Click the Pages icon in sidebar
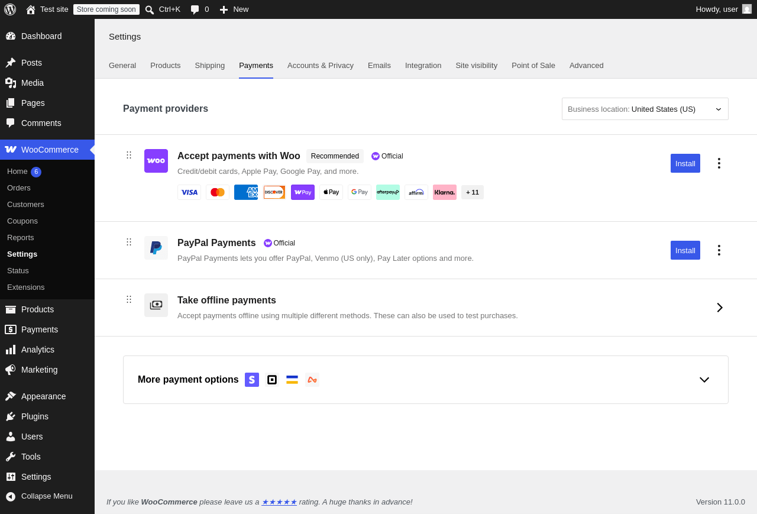This screenshot has height=514, width=757. click(x=11, y=103)
